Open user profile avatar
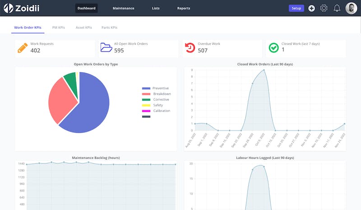 click(x=351, y=8)
